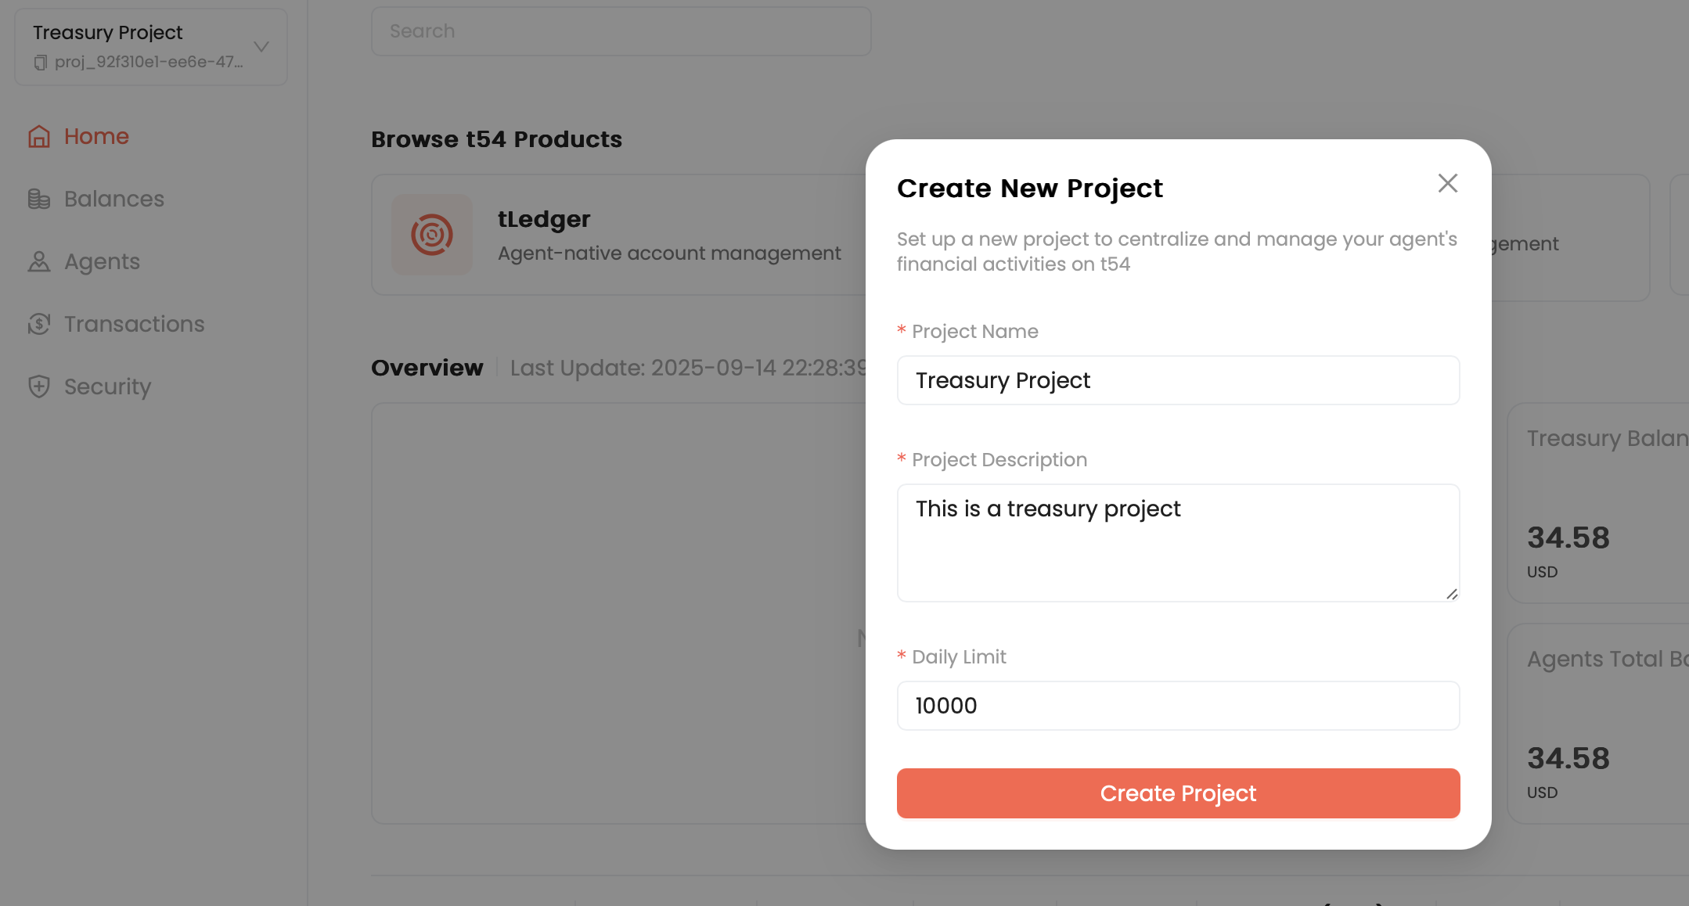Click the Daily Limit input field

(x=1178, y=706)
